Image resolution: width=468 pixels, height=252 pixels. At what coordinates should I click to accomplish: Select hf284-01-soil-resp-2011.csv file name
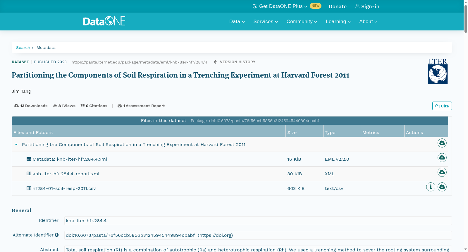pyautogui.click(x=64, y=188)
